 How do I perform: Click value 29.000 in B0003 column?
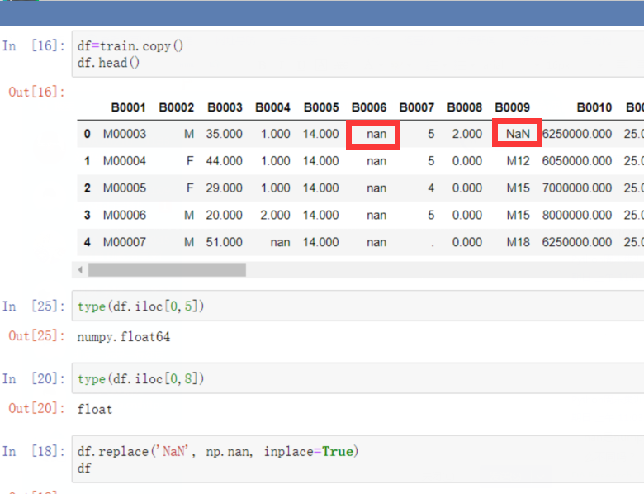click(x=225, y=188)
